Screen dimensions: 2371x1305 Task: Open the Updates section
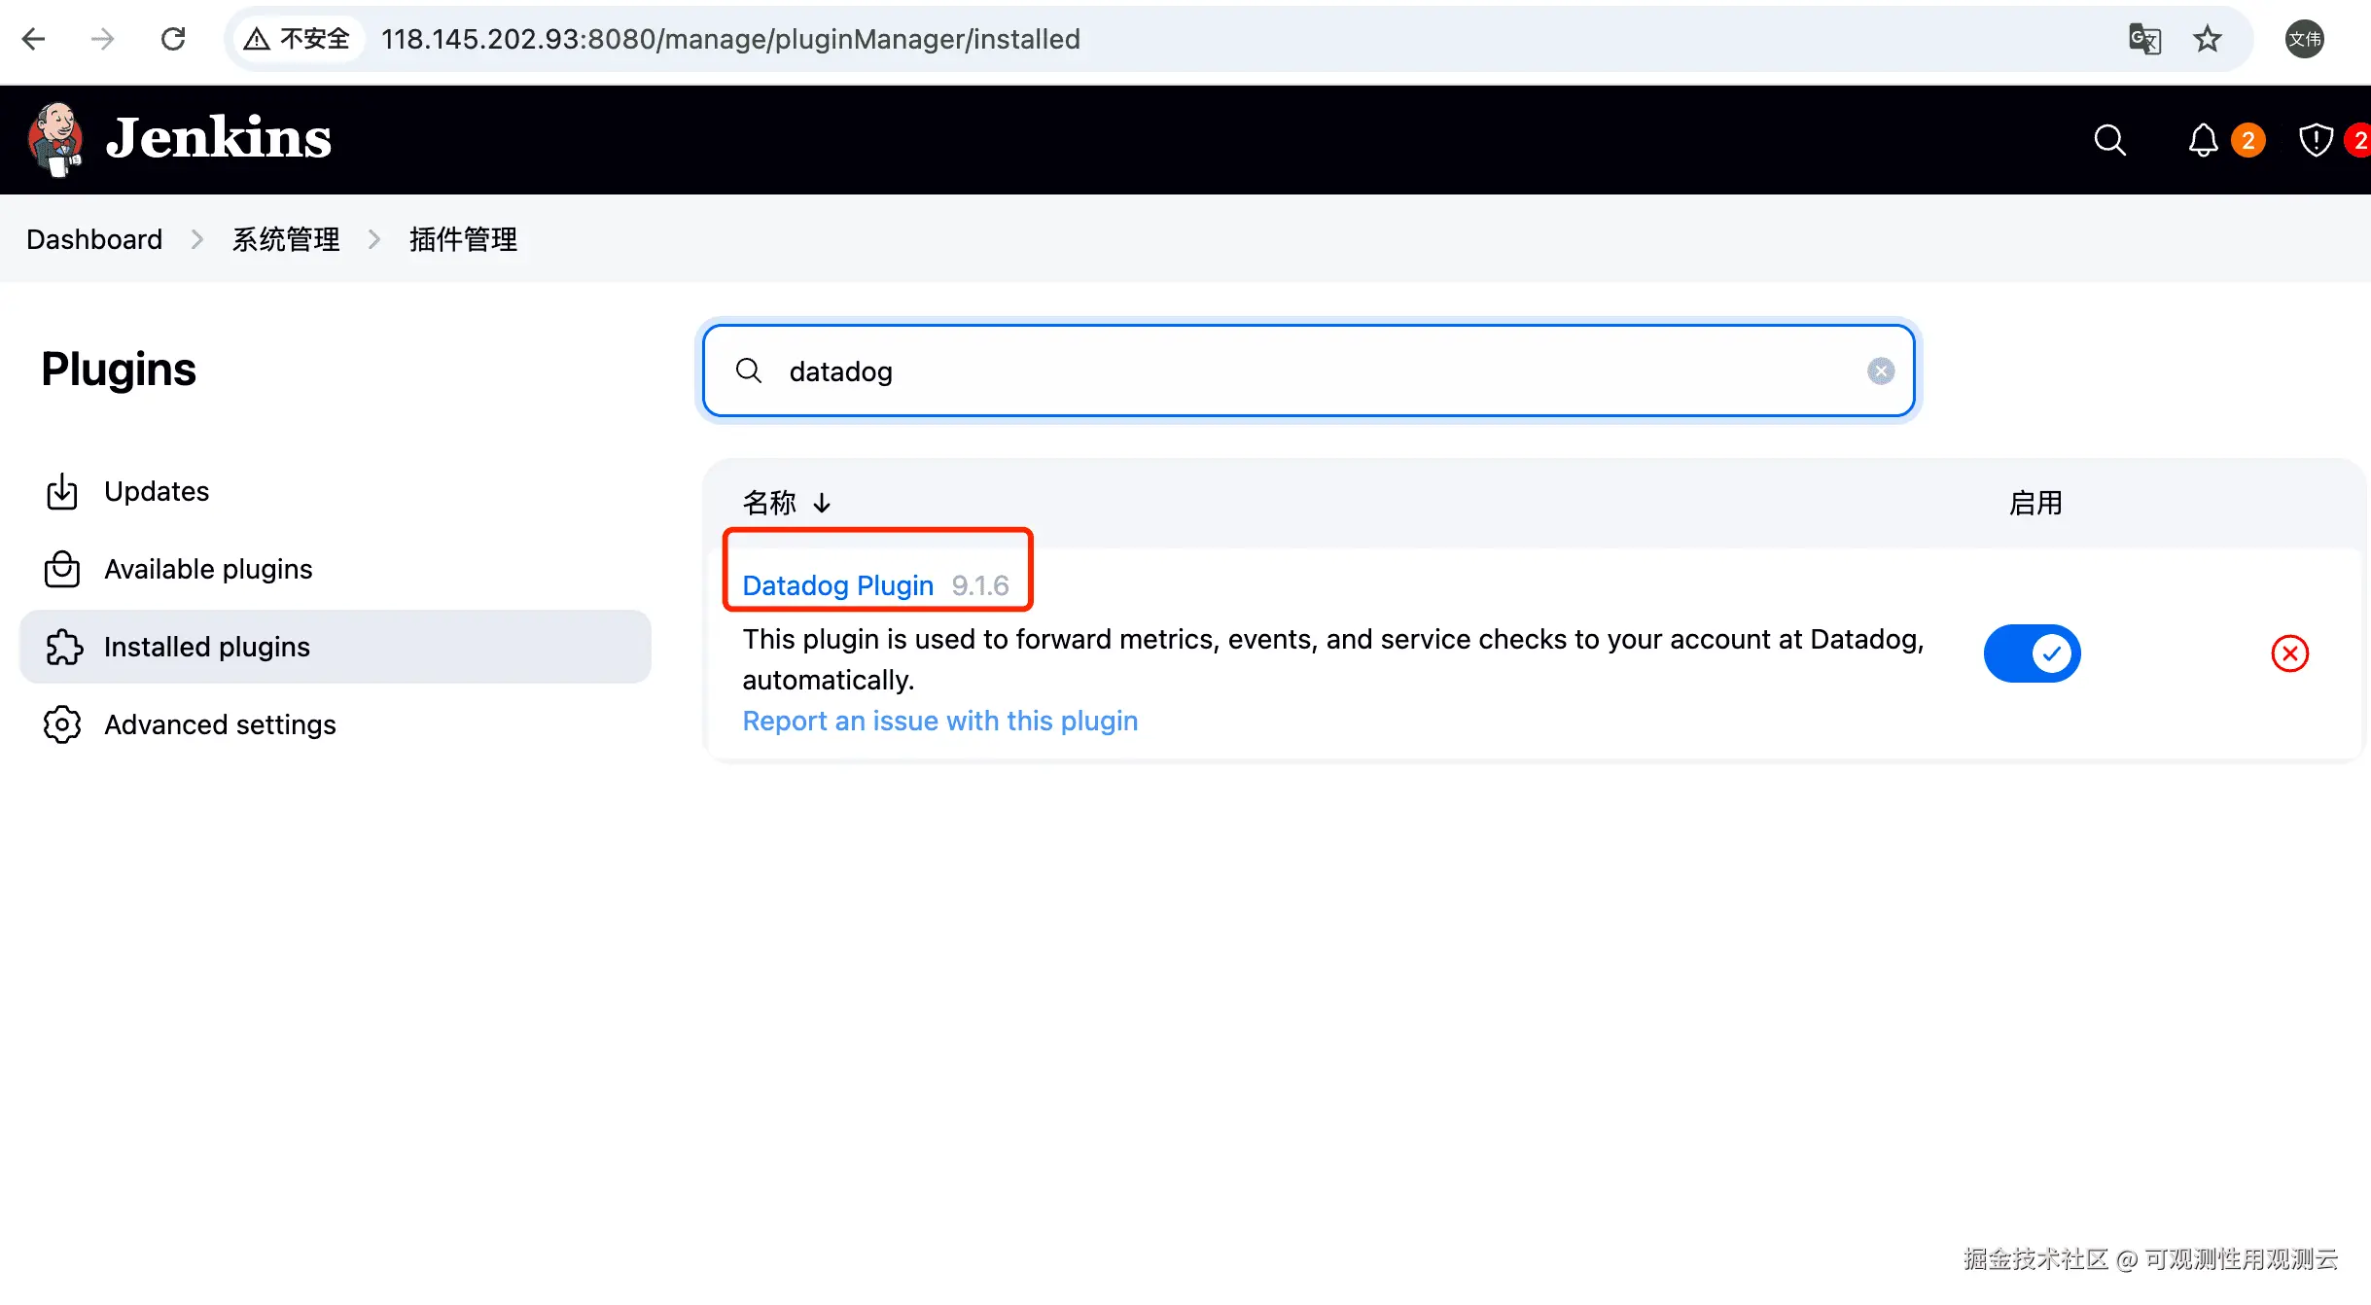335,491
